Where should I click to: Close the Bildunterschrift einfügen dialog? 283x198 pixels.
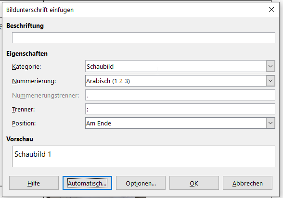tap(271, 10)
